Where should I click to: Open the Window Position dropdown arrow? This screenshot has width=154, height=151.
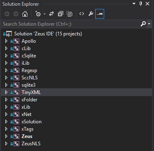point(134,4)
